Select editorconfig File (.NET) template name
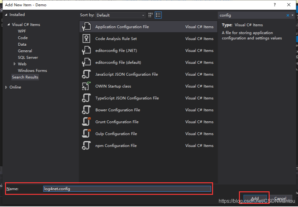 coord(116,51)
